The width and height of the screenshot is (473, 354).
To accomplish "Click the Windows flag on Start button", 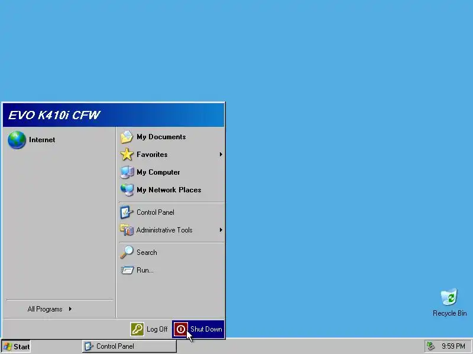I will (x=8, y=346).
